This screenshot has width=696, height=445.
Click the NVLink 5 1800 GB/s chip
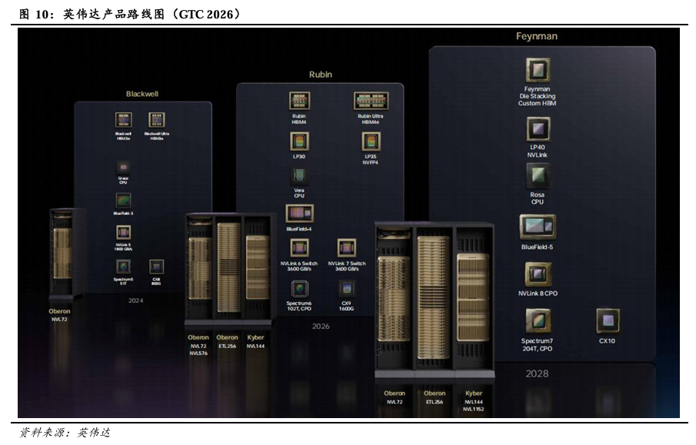pos(123,232)
